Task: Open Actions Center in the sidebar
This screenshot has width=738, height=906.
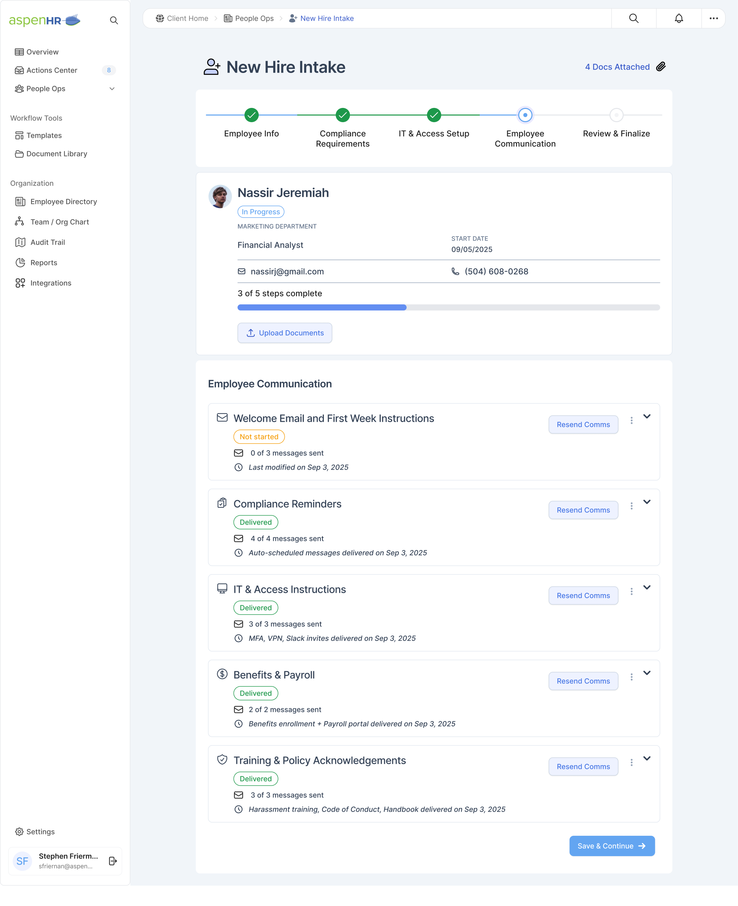Action: (52, 70)
